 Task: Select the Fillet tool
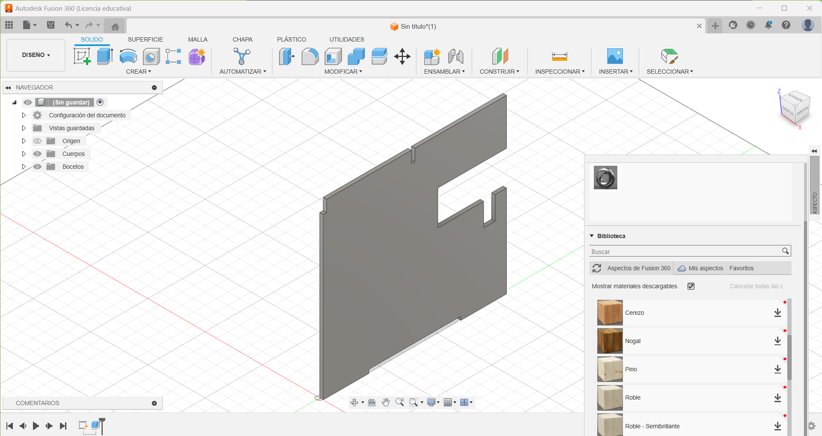tap(310, 56)
